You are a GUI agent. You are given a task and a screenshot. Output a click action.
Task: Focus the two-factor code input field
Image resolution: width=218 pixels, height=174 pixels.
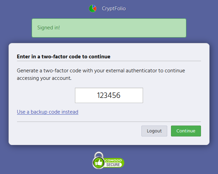(109, 95)
